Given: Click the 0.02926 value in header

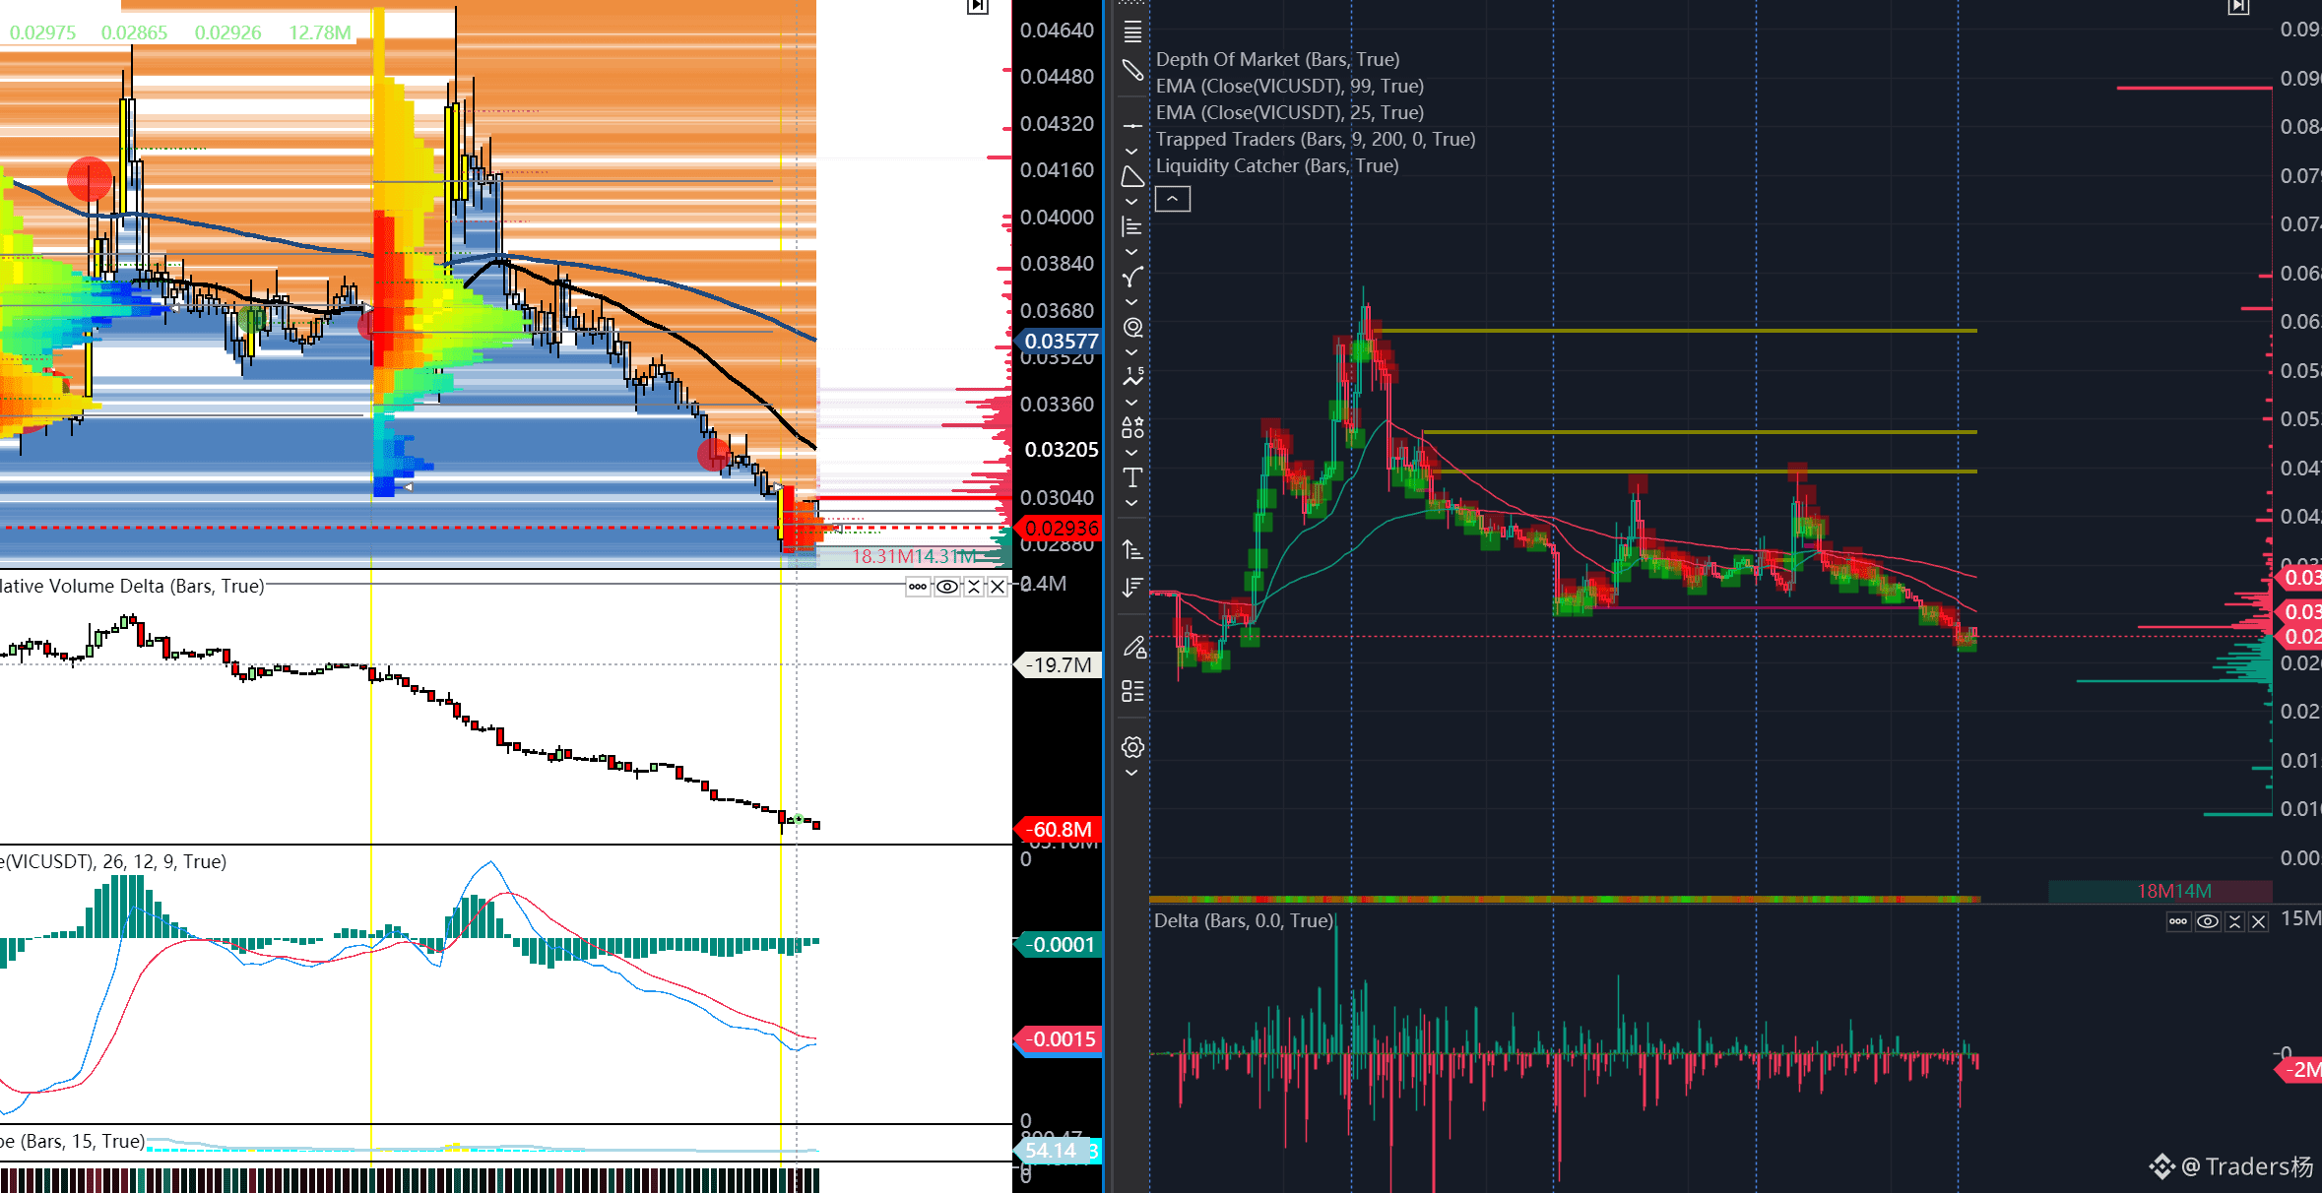Looking at the screenshot, I should [227, 32].
